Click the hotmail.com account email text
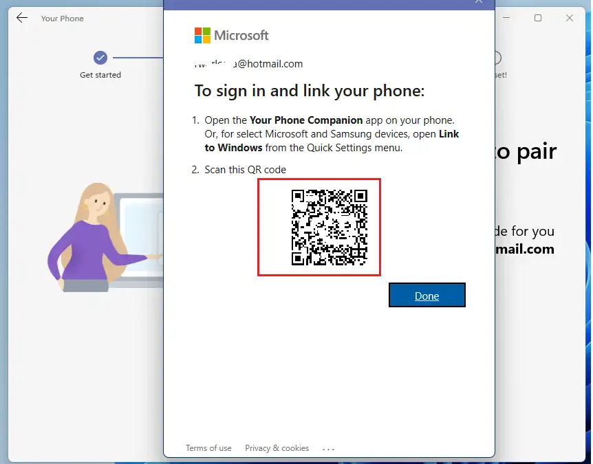Screen dimensions: 593x464 pos(248,64)
